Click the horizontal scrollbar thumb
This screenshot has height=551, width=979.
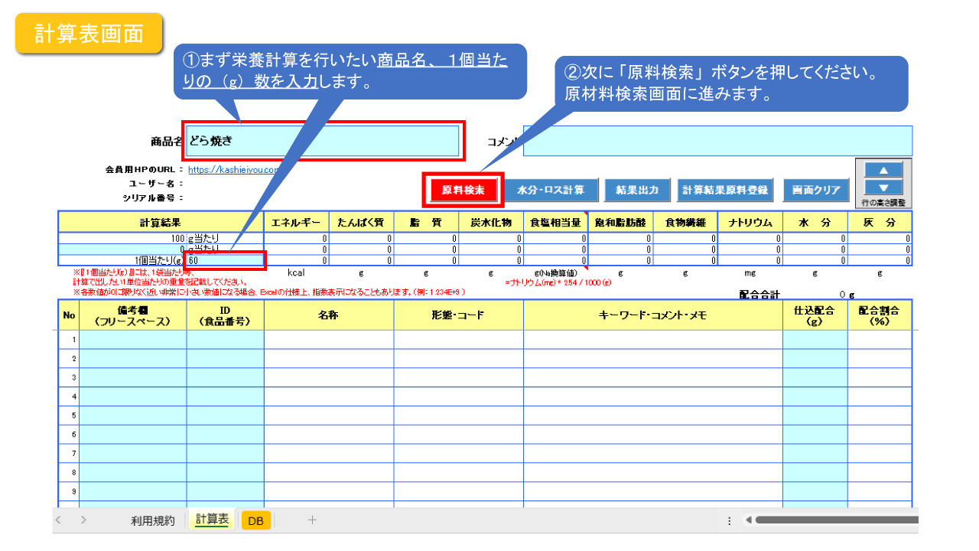837,520
